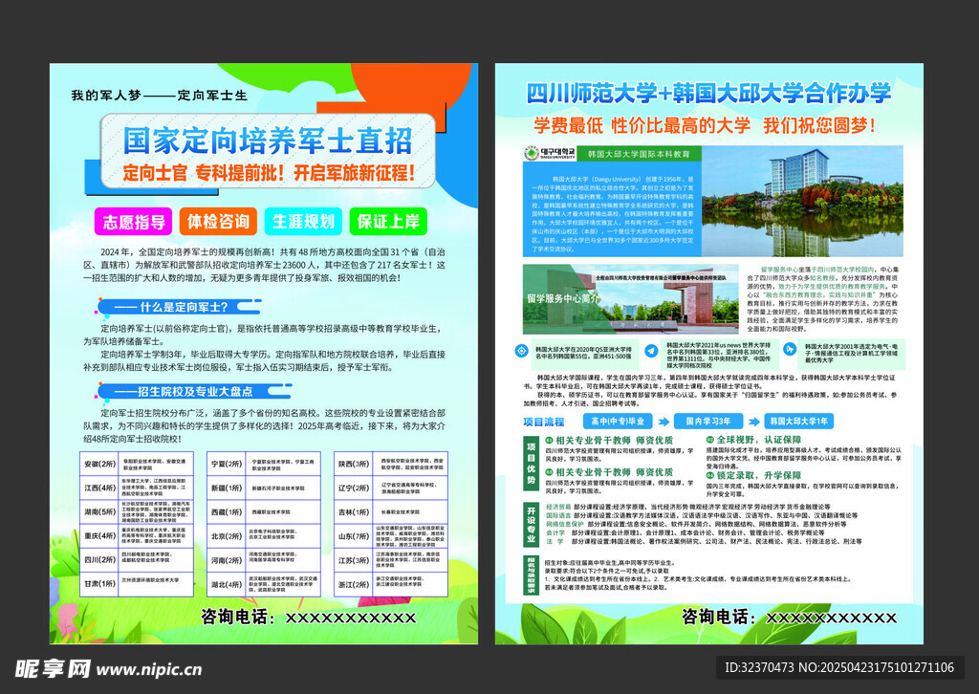Screen dimensions: 979x694
Task: Click the 国内学习3年 step box
Action: point(708,422)
